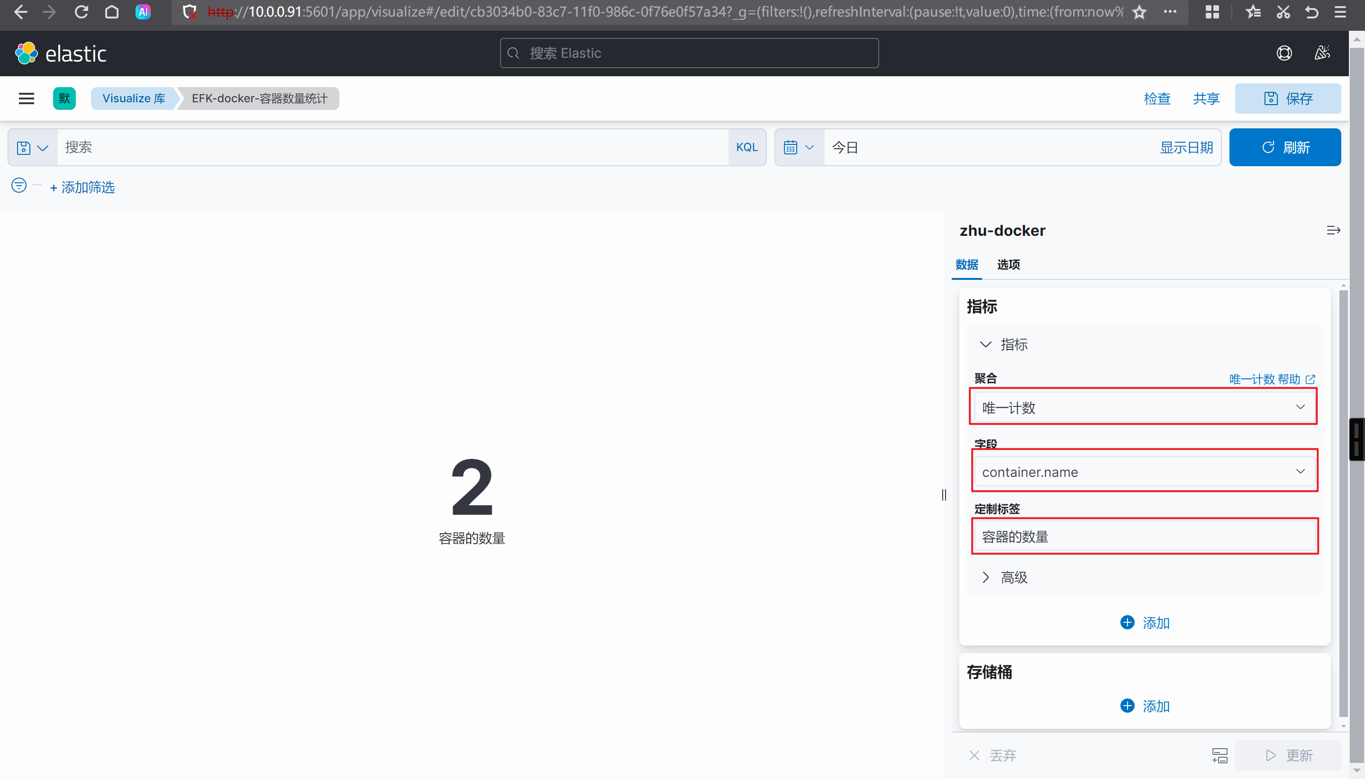Click 丢弃 discard changes
Screen dimensions: 1365x779
pyautogui.click(x=993, y=755)
